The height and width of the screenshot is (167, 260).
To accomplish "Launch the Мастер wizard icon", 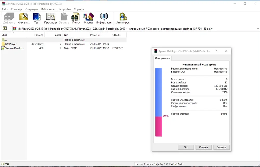I will pyautogui.click(x=88, y=17).
